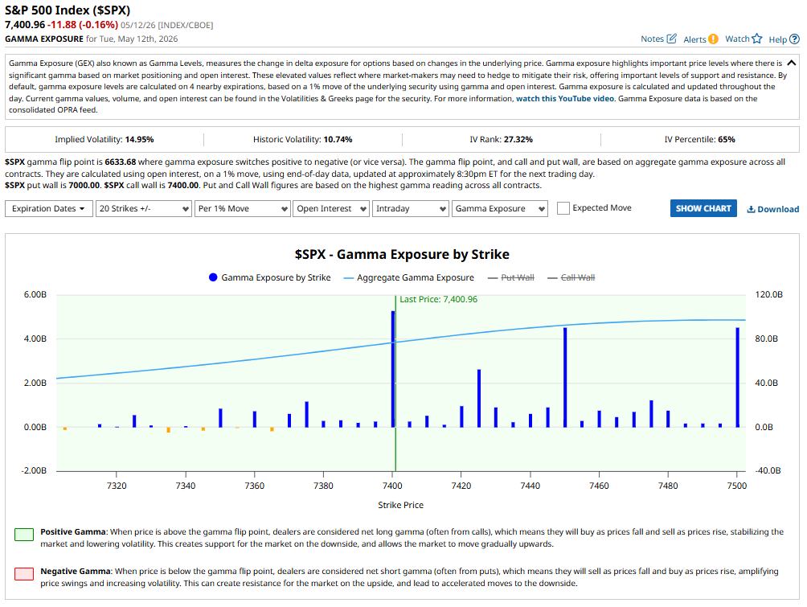
Task: Open the Help link
Action: tap(778, 39)
